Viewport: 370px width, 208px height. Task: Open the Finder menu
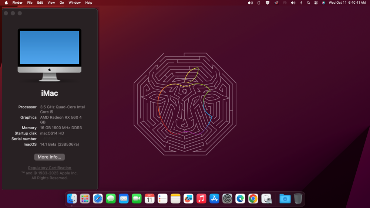point(17,3)
